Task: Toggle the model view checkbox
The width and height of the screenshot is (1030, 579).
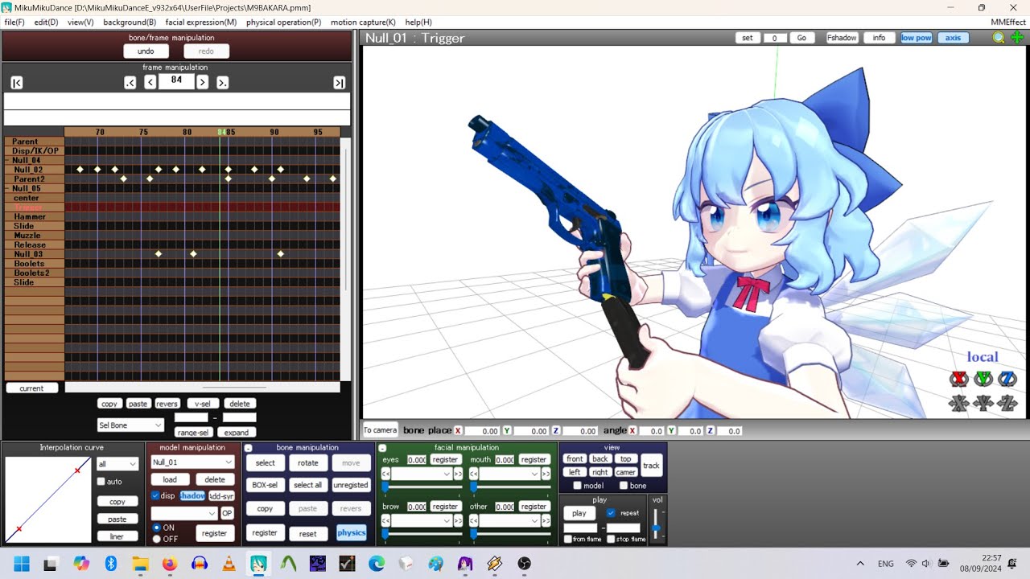Action: point(577,486)
